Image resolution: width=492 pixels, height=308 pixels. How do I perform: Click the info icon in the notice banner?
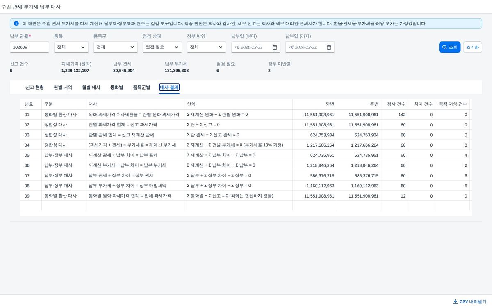[16, 23]
